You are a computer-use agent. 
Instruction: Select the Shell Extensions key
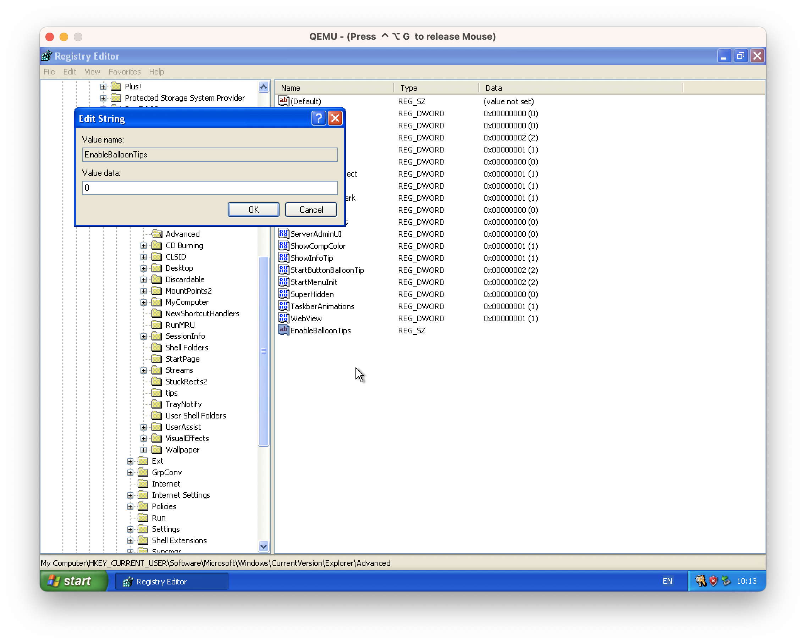[x=179, y=540]
